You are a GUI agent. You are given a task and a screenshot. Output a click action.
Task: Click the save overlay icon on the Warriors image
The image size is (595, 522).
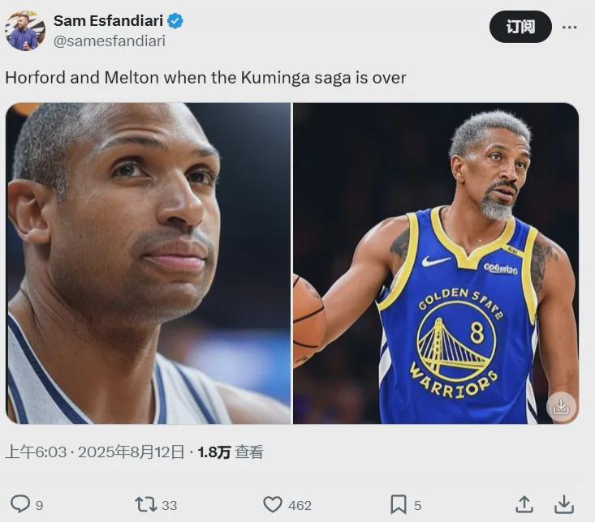pyautogui.click(x=560, y=406)
